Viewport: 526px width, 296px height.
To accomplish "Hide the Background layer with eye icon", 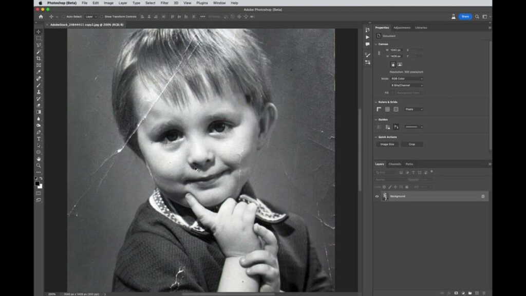I will (x=377, y=196).
